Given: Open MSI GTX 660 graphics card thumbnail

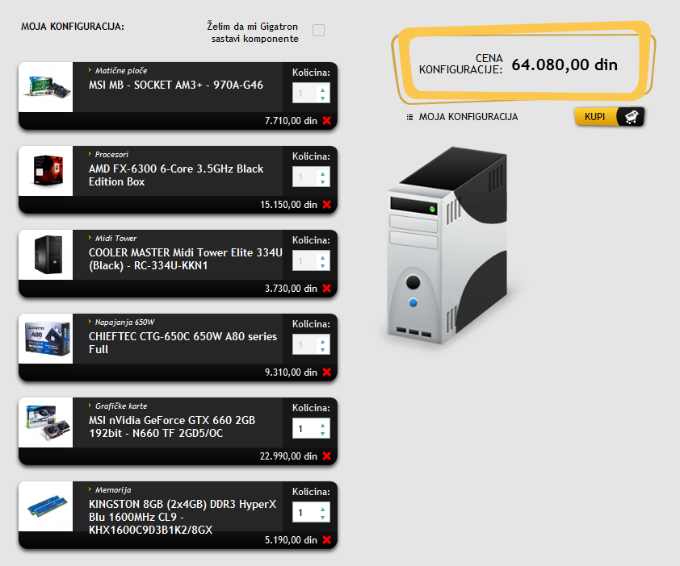Looking at the screenshot, I should 45,422.
